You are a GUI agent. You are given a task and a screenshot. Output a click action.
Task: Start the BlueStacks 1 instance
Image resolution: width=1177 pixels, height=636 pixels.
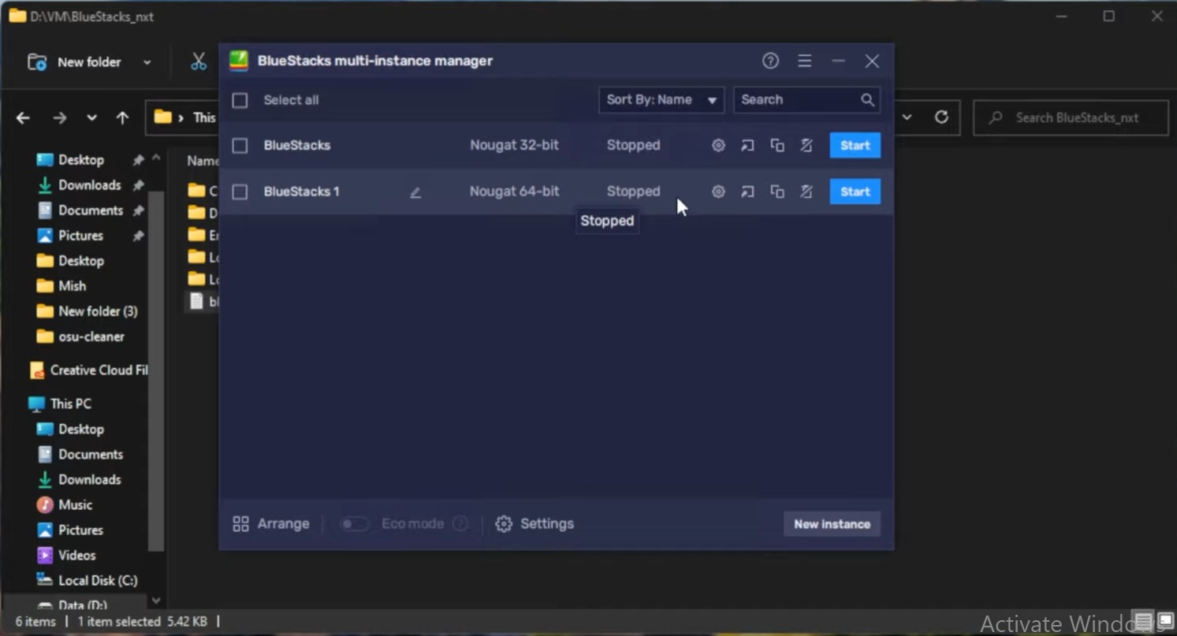[855, 192]
